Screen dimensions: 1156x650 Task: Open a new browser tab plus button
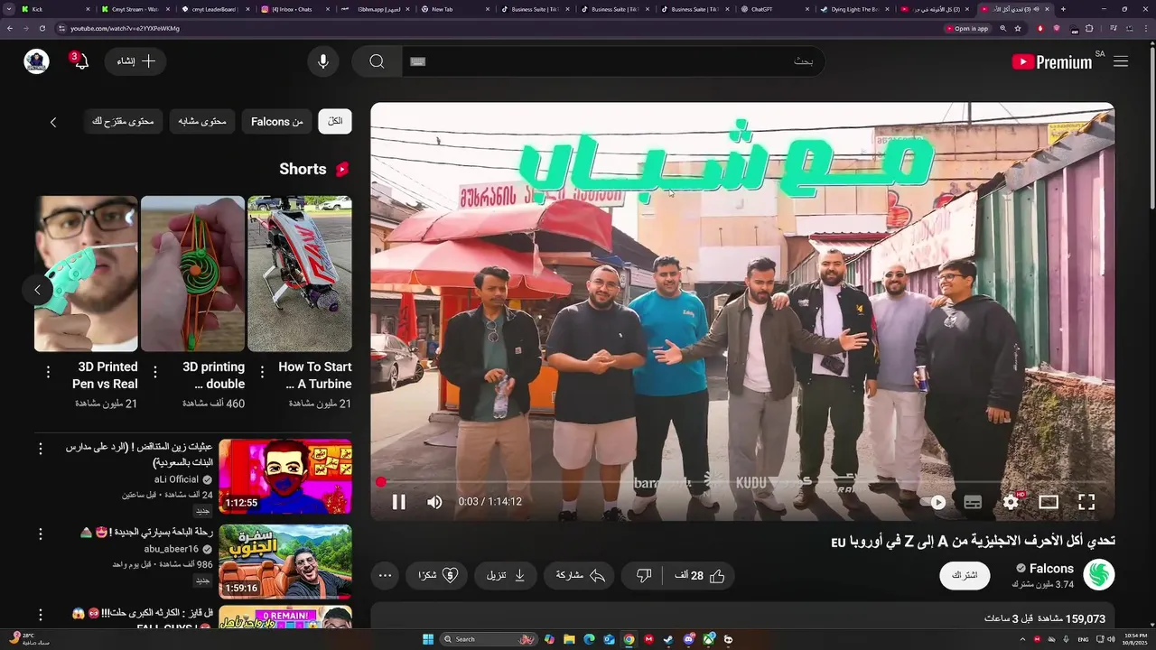point(1063,9)
